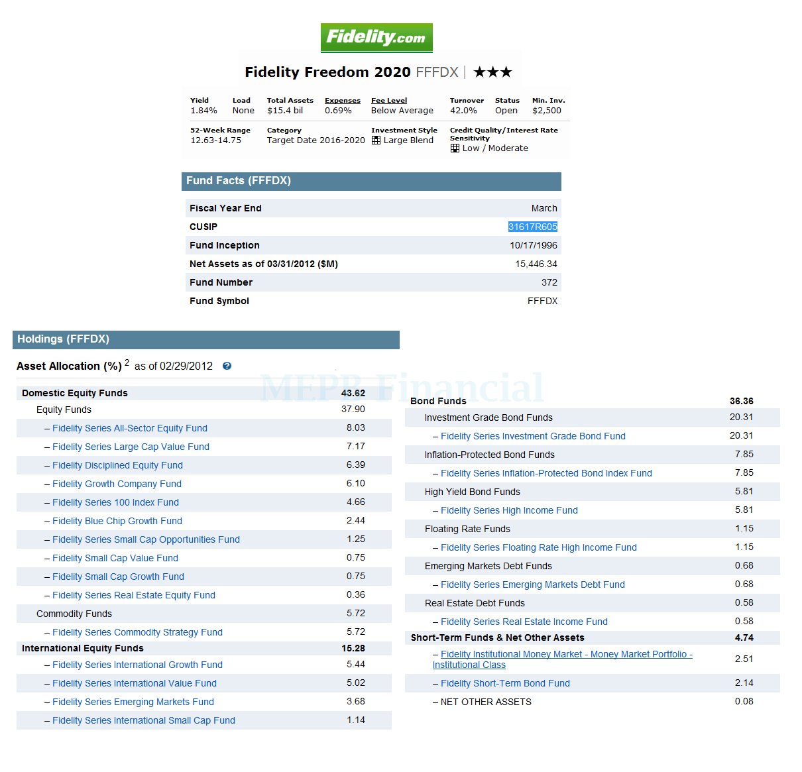The image size is (802, 772).
Task: Click the Equity Funds row value 37.90
Action: 353,410
